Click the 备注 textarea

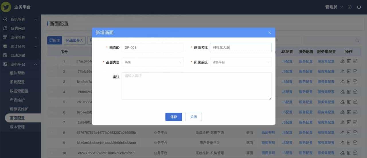pos(196,86)
